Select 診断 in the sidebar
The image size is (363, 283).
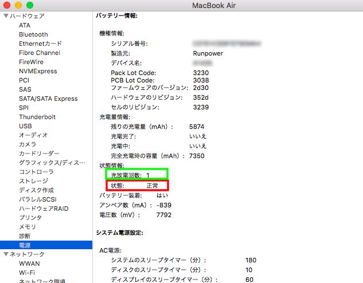(x=25, y=236)
